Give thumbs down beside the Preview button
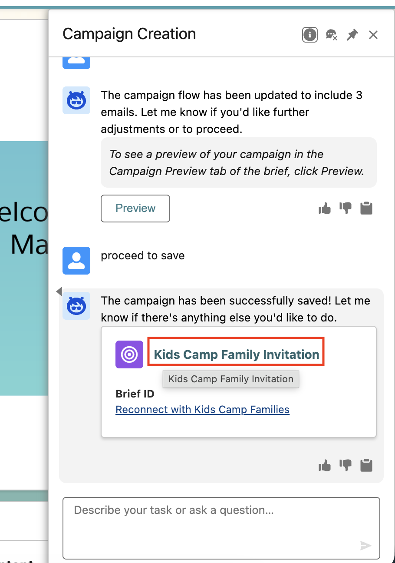 tap(346, 209)
